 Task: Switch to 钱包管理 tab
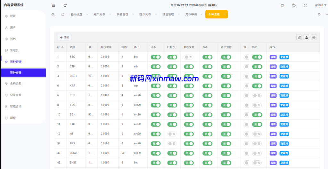click(168, 14)
